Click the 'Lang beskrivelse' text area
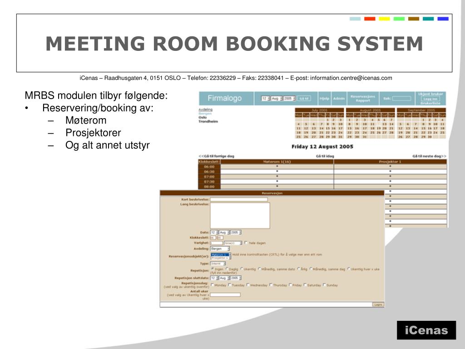 pyautogui.click(x=240, y=215)
